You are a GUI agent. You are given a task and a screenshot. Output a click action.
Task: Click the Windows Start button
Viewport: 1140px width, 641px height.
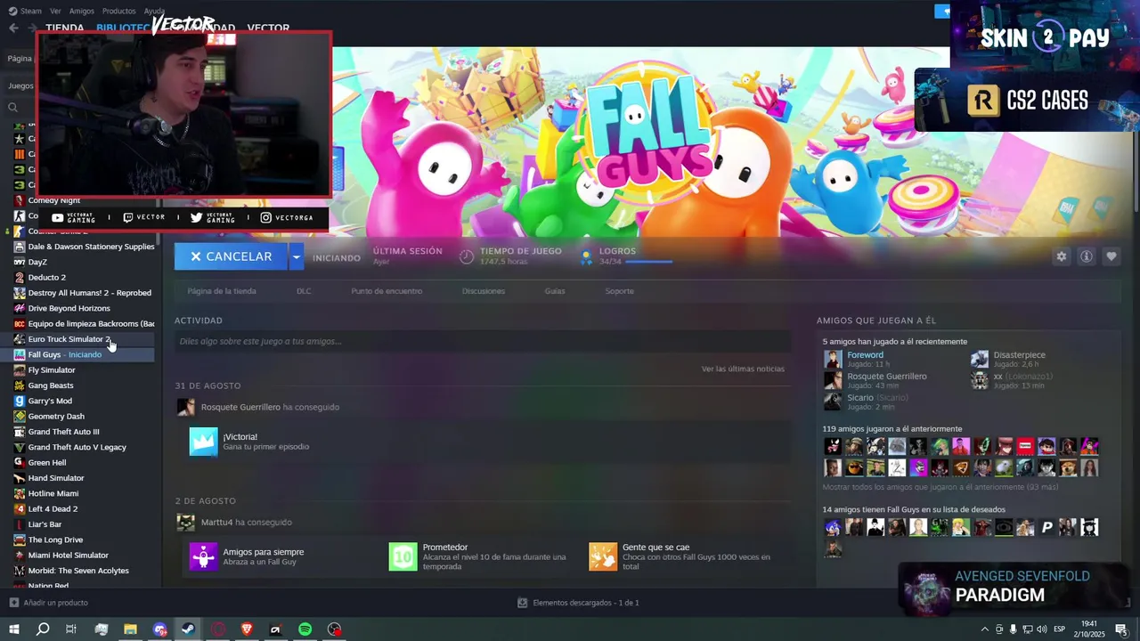pos(13,629)
